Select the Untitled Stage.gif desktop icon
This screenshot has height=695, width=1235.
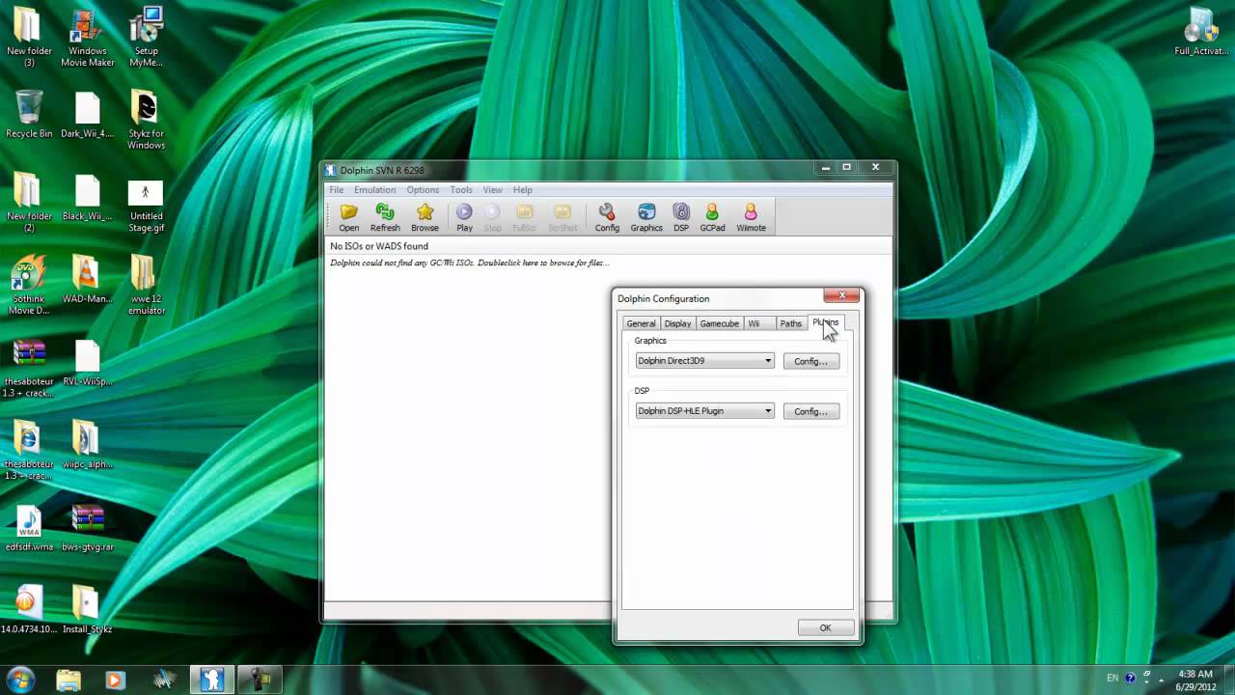[146, 204]
